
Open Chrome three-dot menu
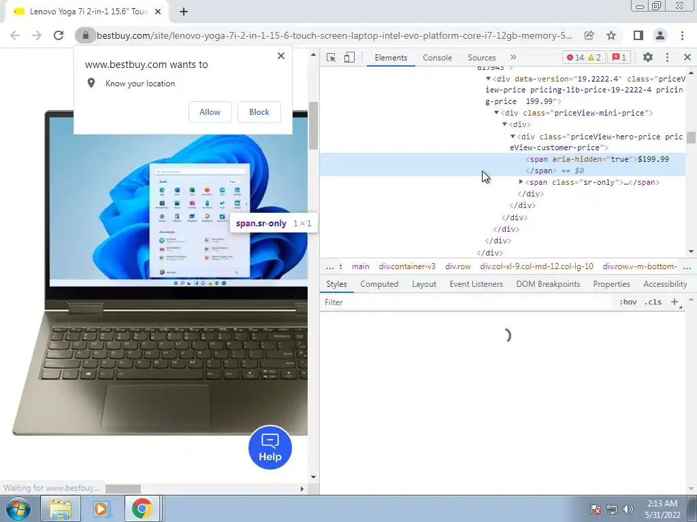point(682,35)
